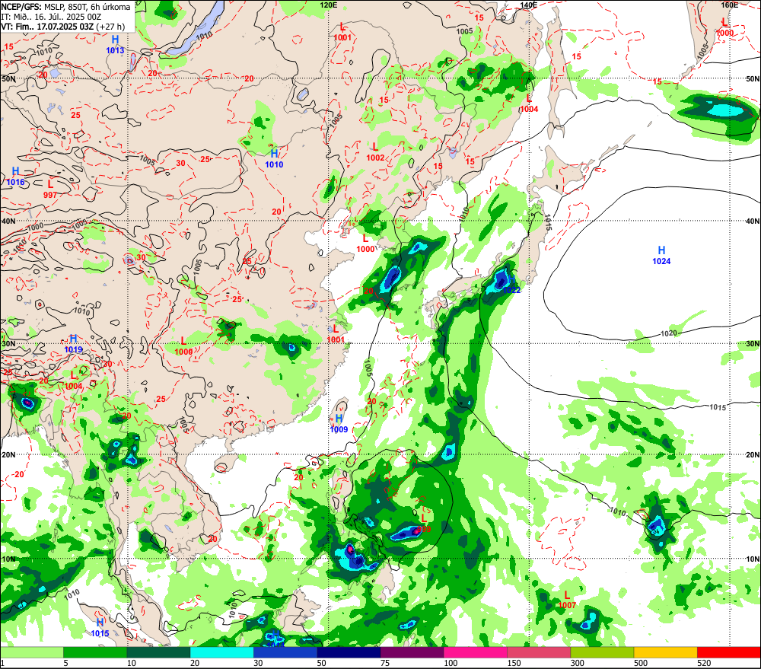Click the H 1024 high-pressure marker
The width and height of the screenshot is (761, 669).
coord(661,256)
